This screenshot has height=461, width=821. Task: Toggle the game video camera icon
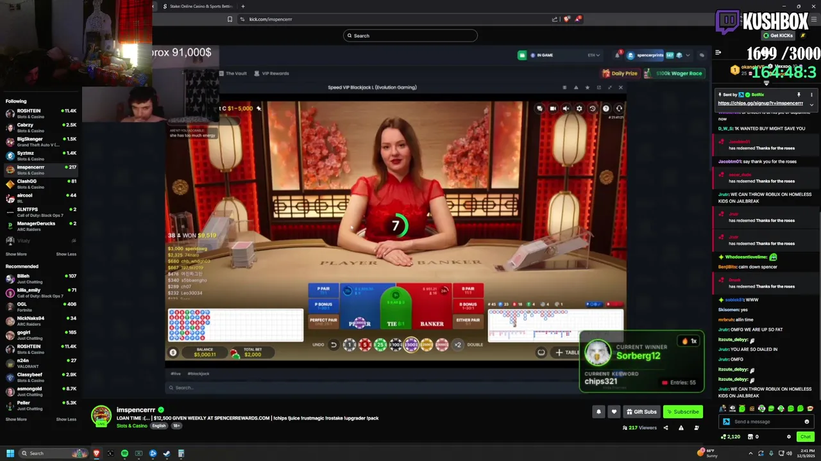(553, 108)
